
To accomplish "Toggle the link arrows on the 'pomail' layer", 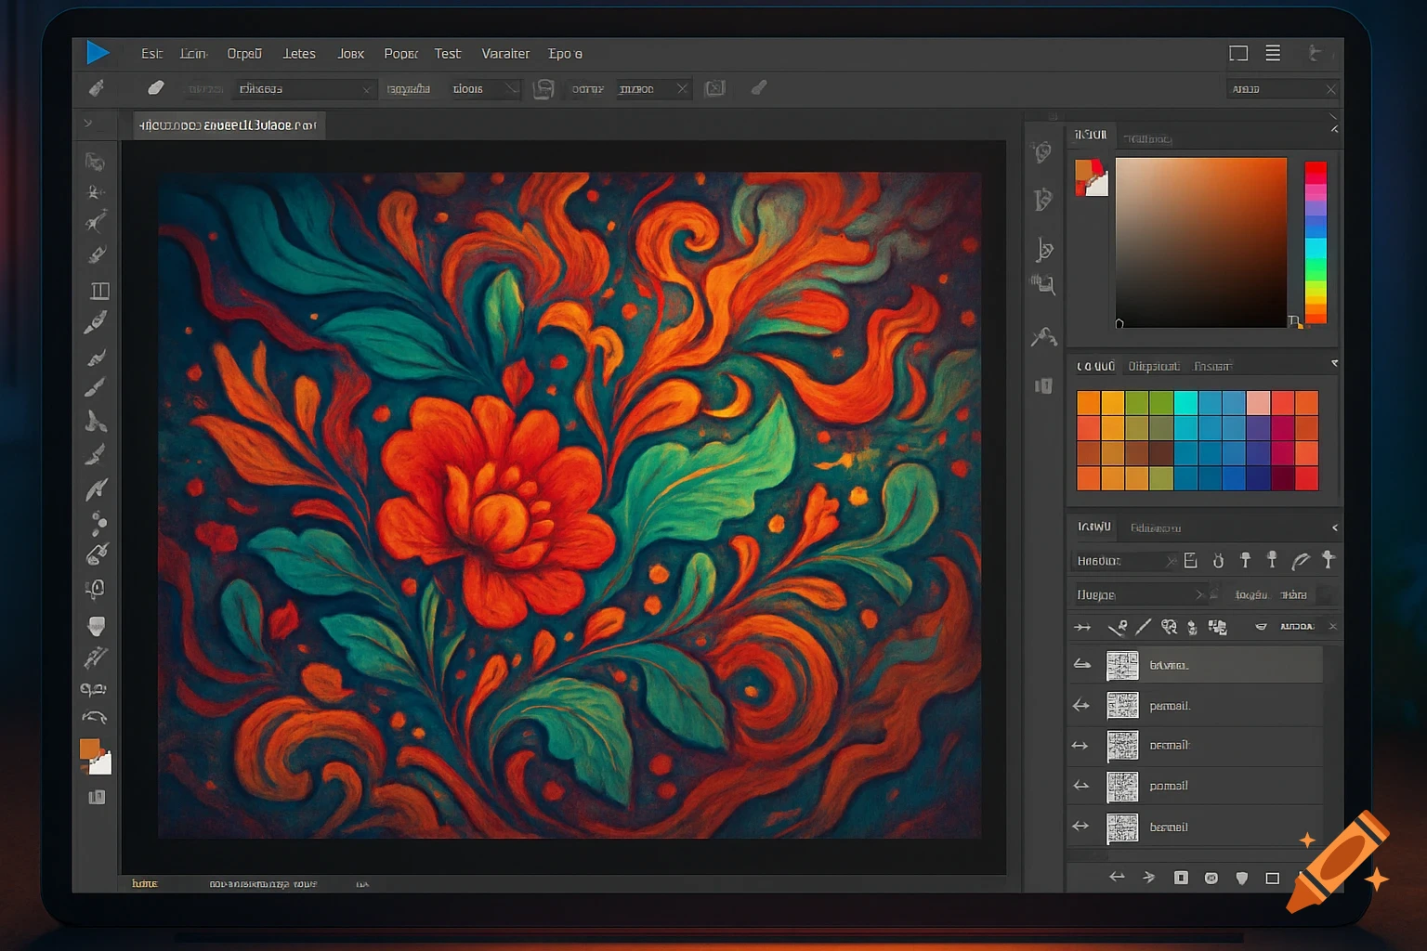I will 1080,786.
